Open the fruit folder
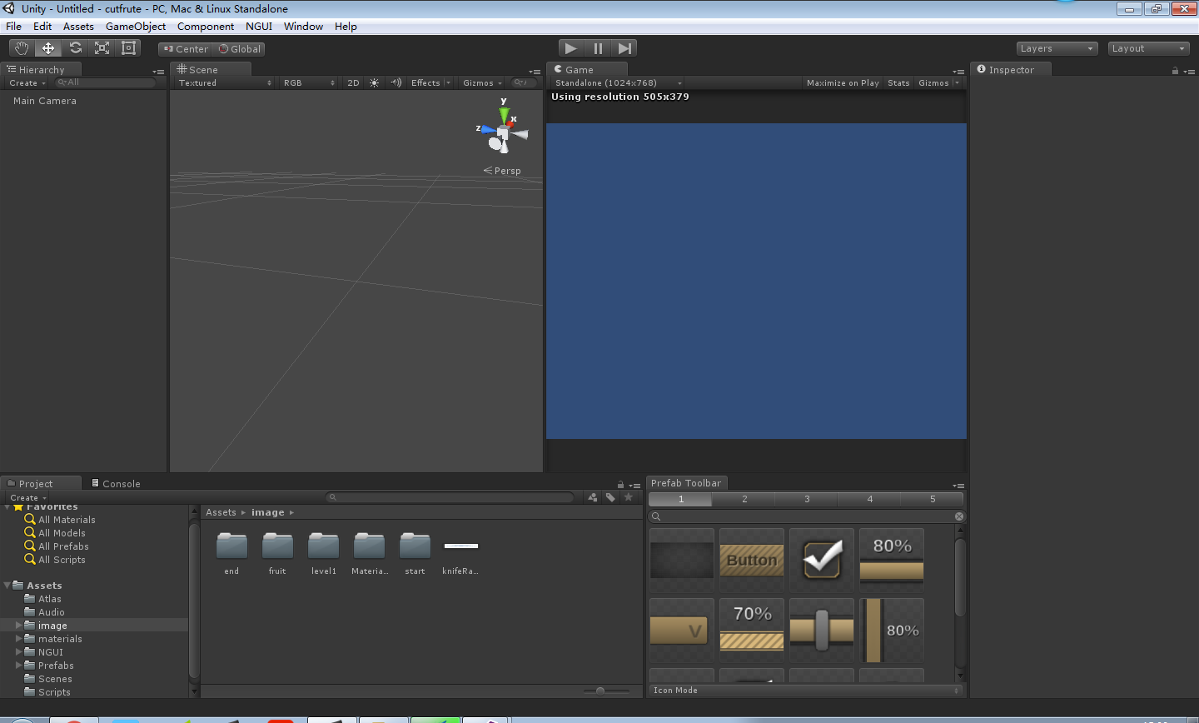 pyautogui.click(x=277, y=554)
